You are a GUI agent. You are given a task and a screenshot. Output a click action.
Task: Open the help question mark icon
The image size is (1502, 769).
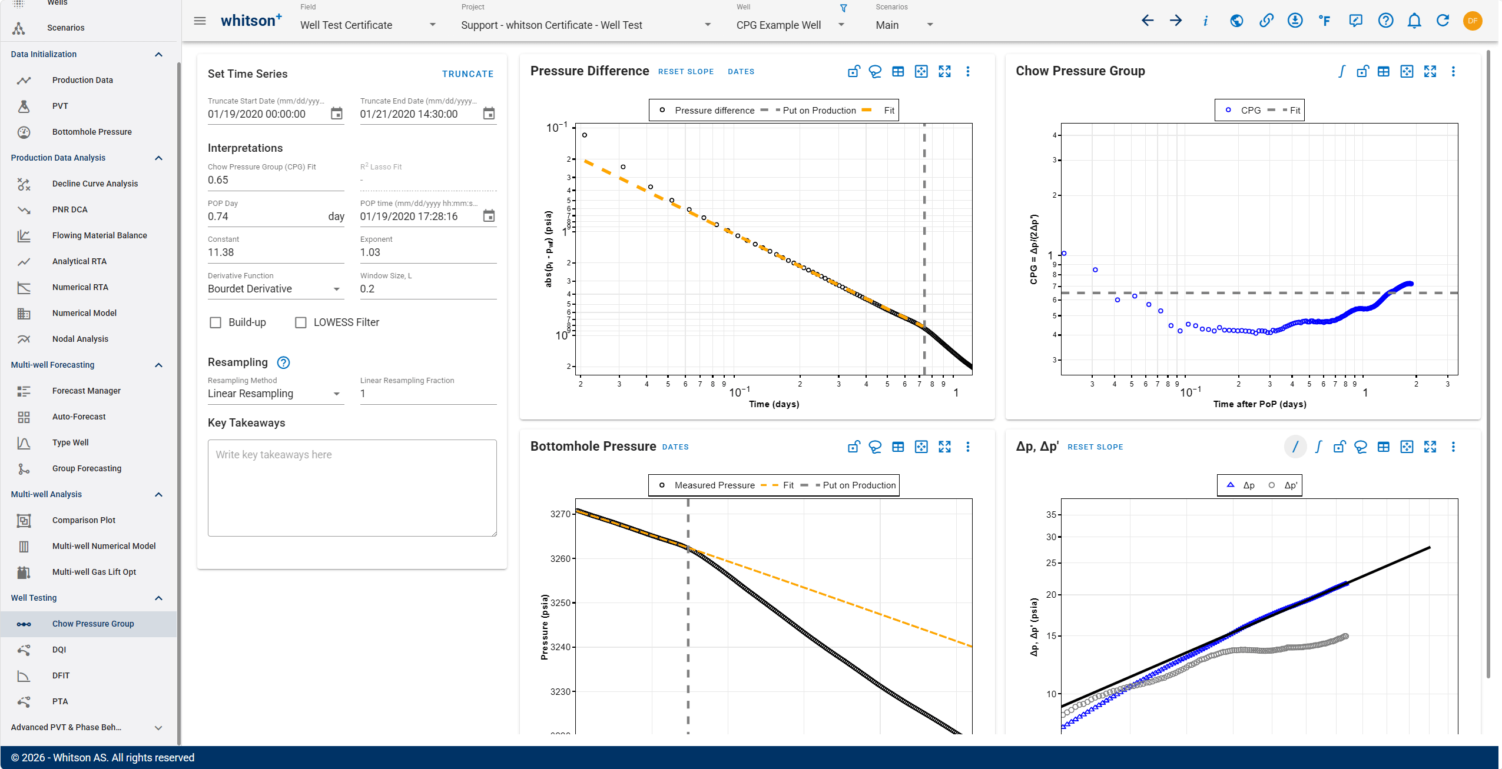(x=1385, y=21)
